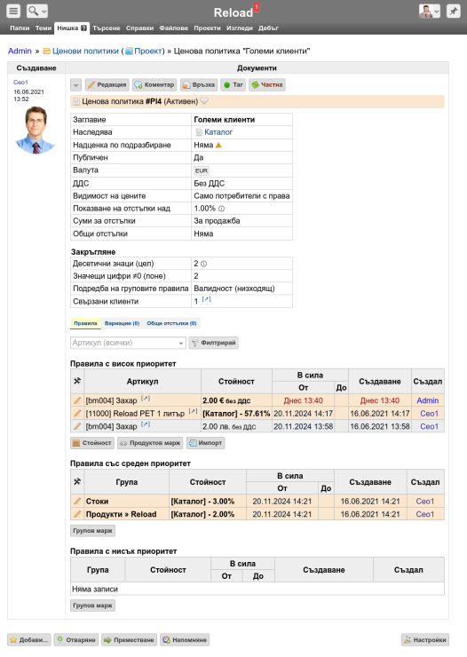The height and width of the screenshot is (657, 467).
Task: Edit the Reload PET 1 литър rule pencil
Action: 77,414
